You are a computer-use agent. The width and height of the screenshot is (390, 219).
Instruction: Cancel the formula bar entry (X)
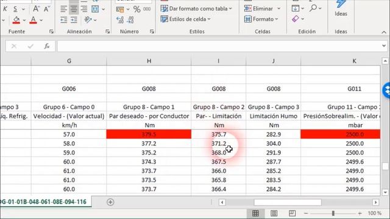[14, 46]
